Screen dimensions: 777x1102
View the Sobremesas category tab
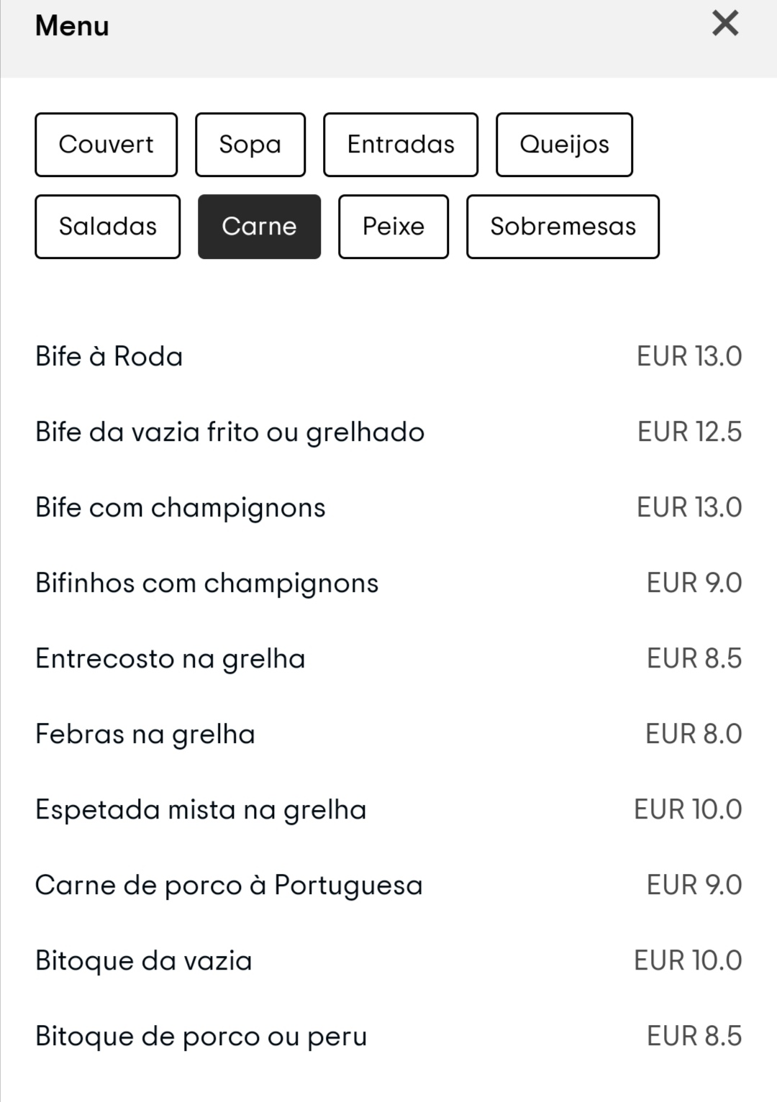(563, 227)
